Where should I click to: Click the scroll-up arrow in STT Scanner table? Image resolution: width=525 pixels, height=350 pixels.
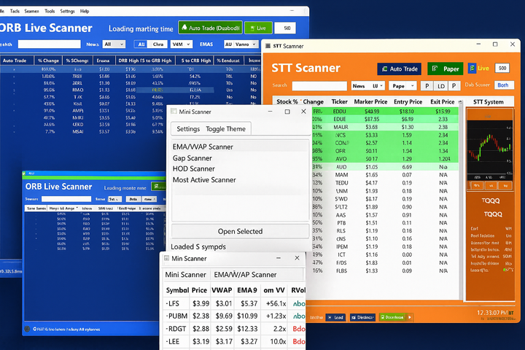[460, 102]
